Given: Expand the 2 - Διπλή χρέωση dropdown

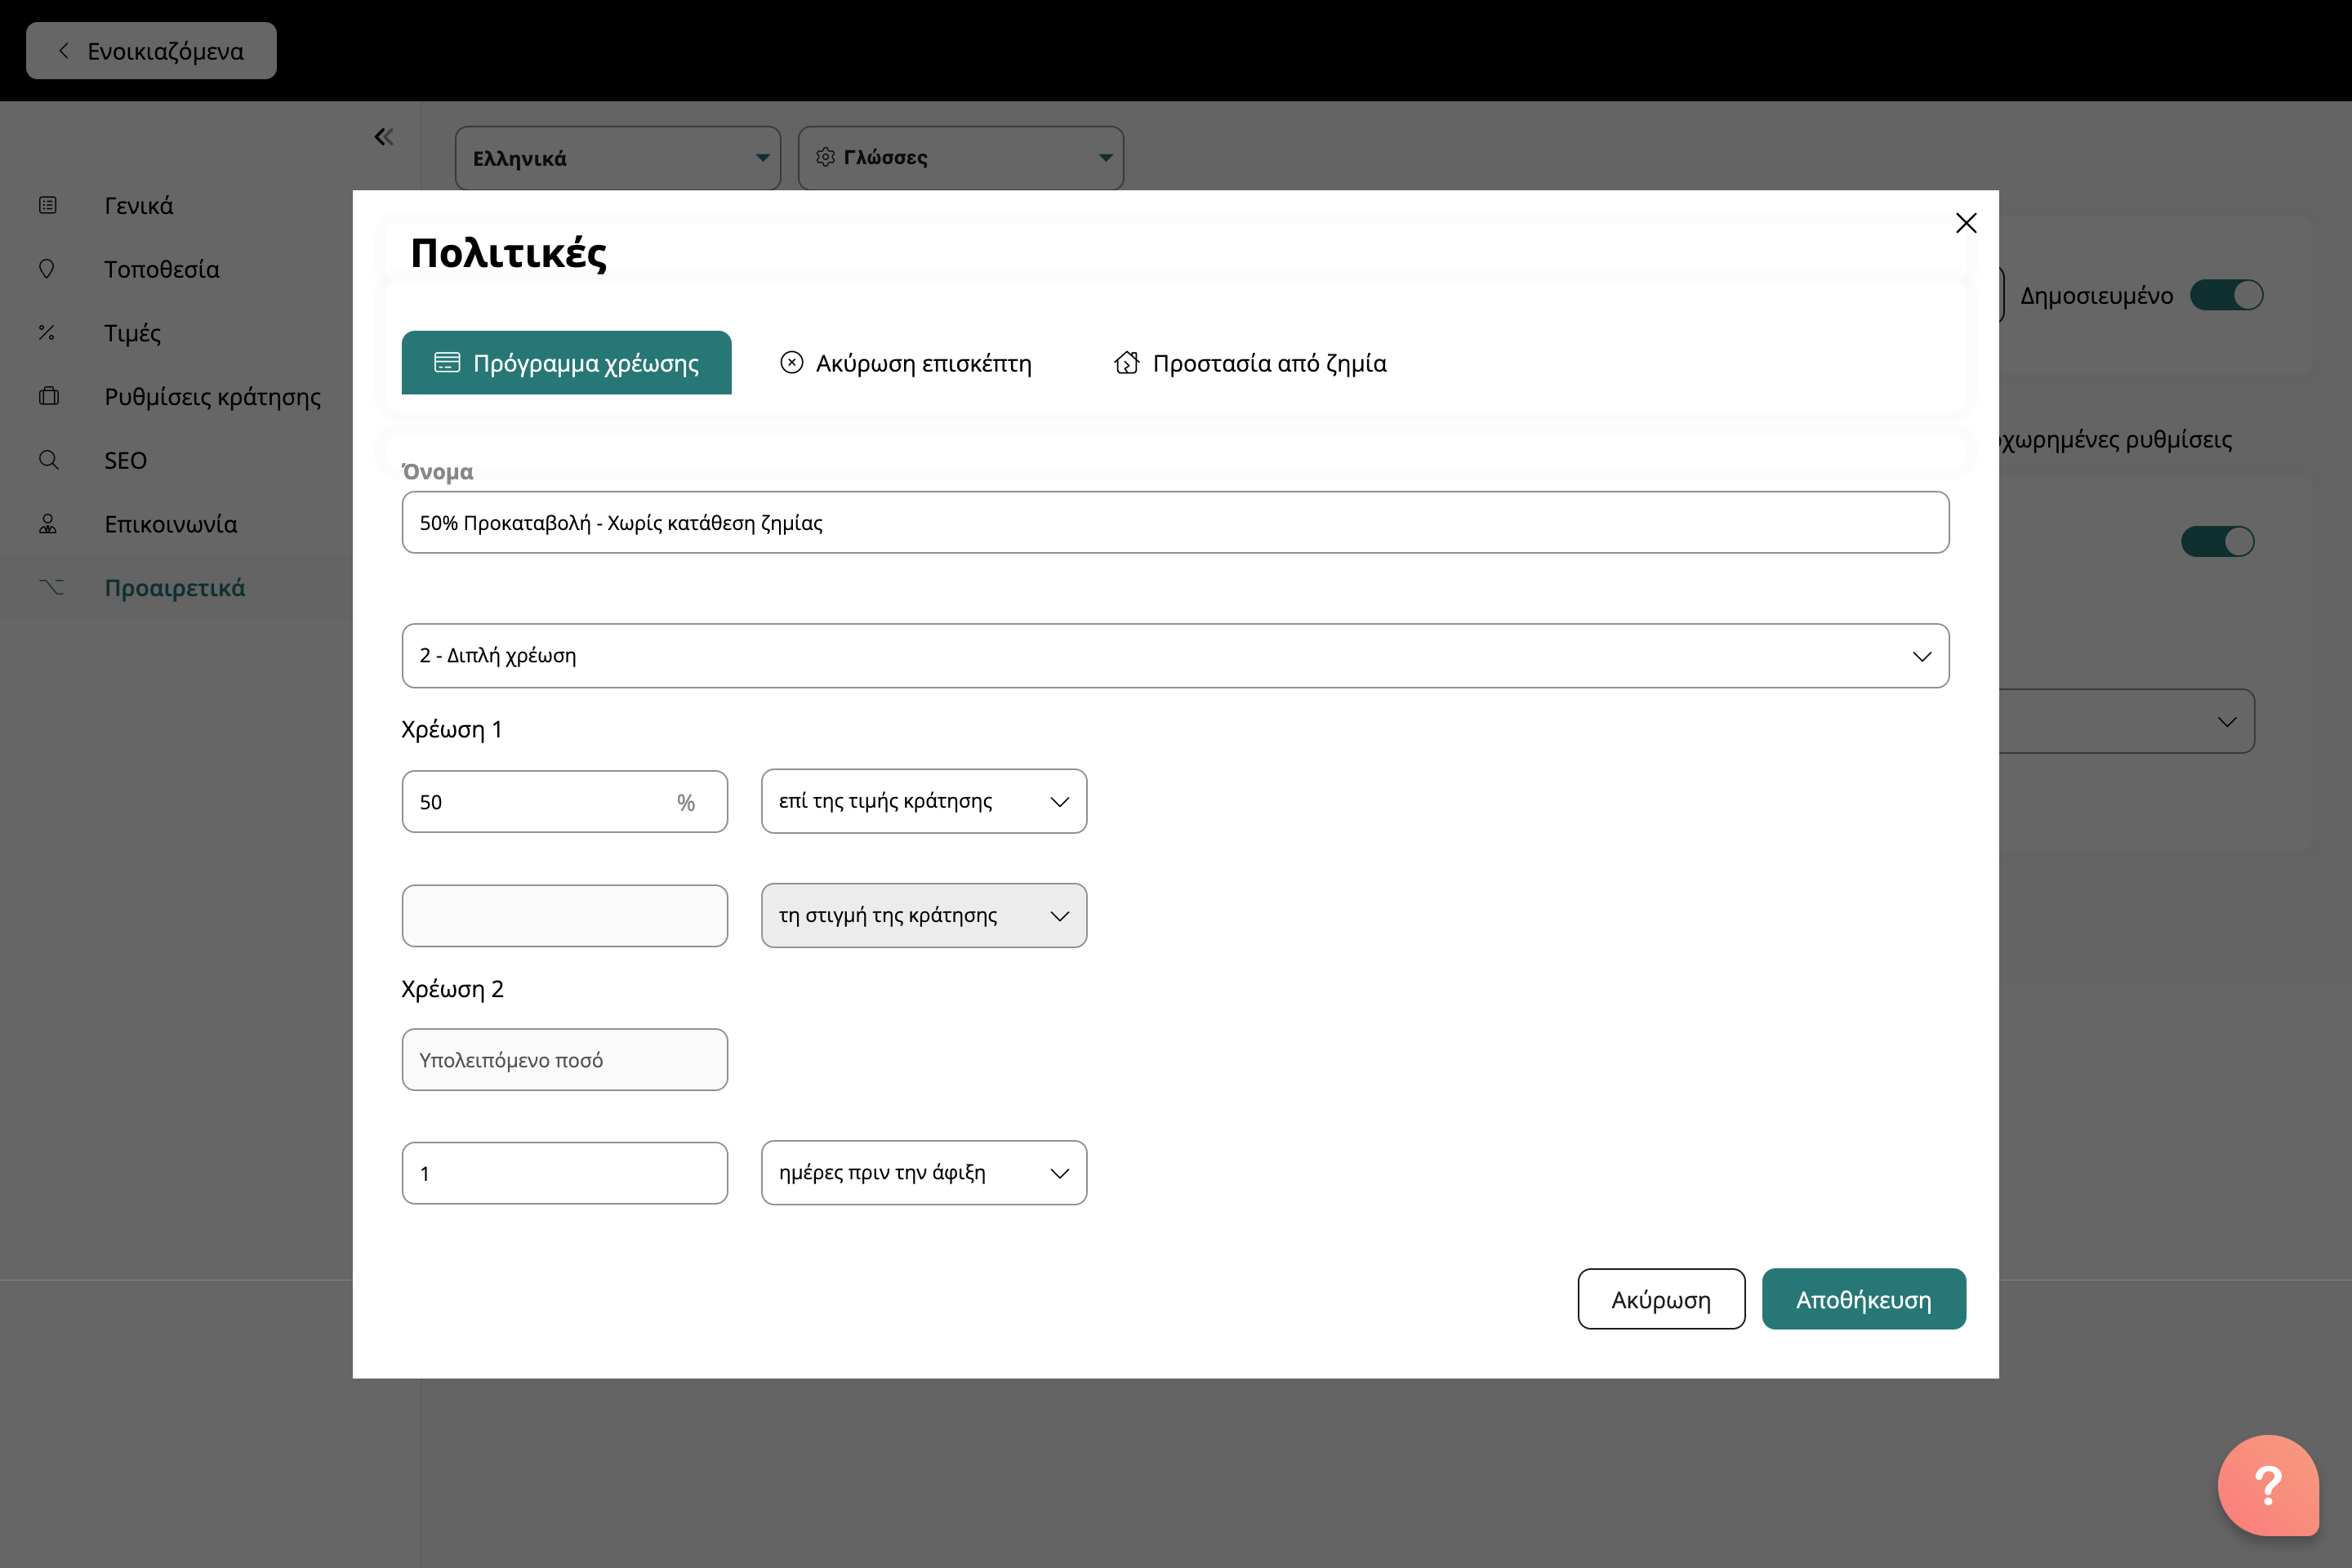Looking at the screenshot, I should tap(1174, 656).
